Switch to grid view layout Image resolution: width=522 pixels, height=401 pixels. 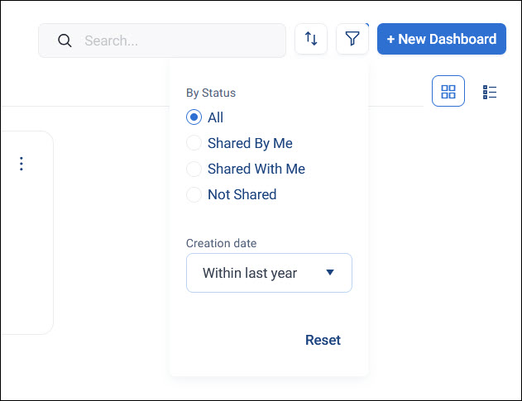click(x=448, y=91)
